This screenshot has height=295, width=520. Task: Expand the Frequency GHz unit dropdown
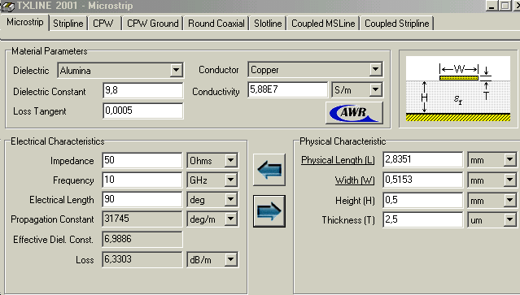tap(230, 180)
